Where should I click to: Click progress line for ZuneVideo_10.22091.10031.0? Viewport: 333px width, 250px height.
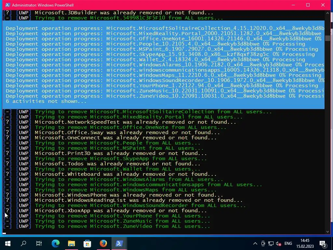point(165,96)
